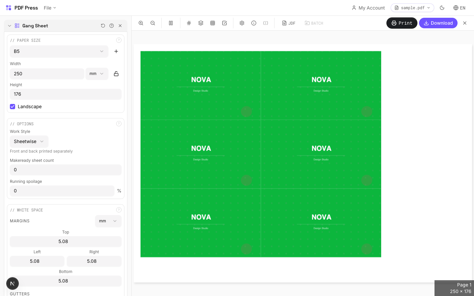This screenshot has height=296, width=474.
Task: Toggle the checkmark validation icon in the toolbar
Action: (224, 23)
